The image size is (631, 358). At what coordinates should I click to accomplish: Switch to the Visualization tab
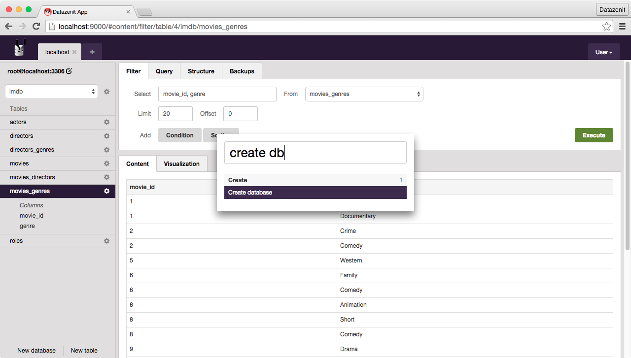(x=181, y=164)
